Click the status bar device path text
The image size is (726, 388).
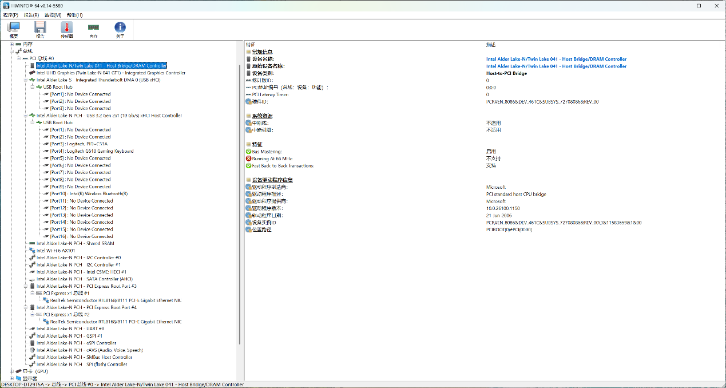(x=122, y=385)
